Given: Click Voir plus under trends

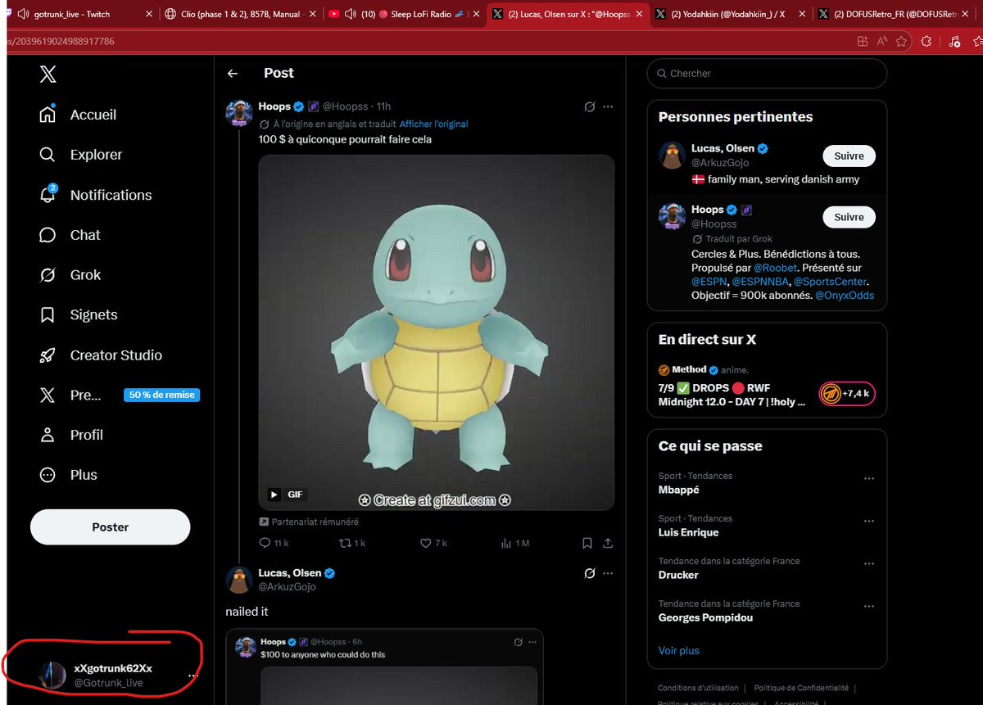Looking at the screenshot, I should click(x=679, y=651).
